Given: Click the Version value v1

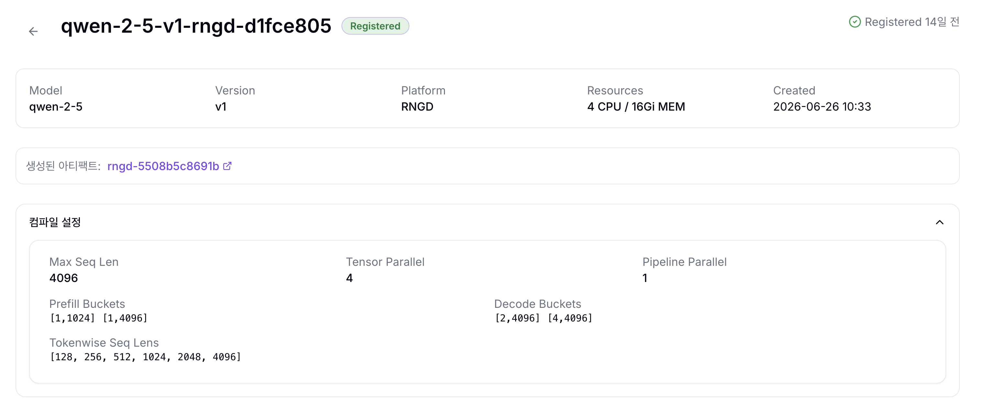Looking at the screenshot, I should pyautogui.click(x=221, y=106).
